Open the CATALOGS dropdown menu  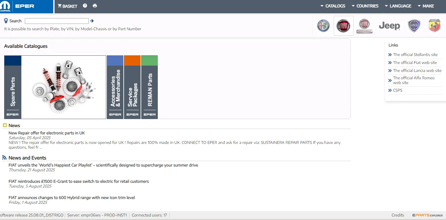tap(333, 6)
